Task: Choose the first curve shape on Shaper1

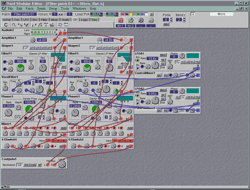Action: point(26,48)
